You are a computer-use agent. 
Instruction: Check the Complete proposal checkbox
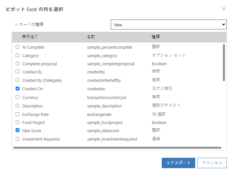click(18, 64)
